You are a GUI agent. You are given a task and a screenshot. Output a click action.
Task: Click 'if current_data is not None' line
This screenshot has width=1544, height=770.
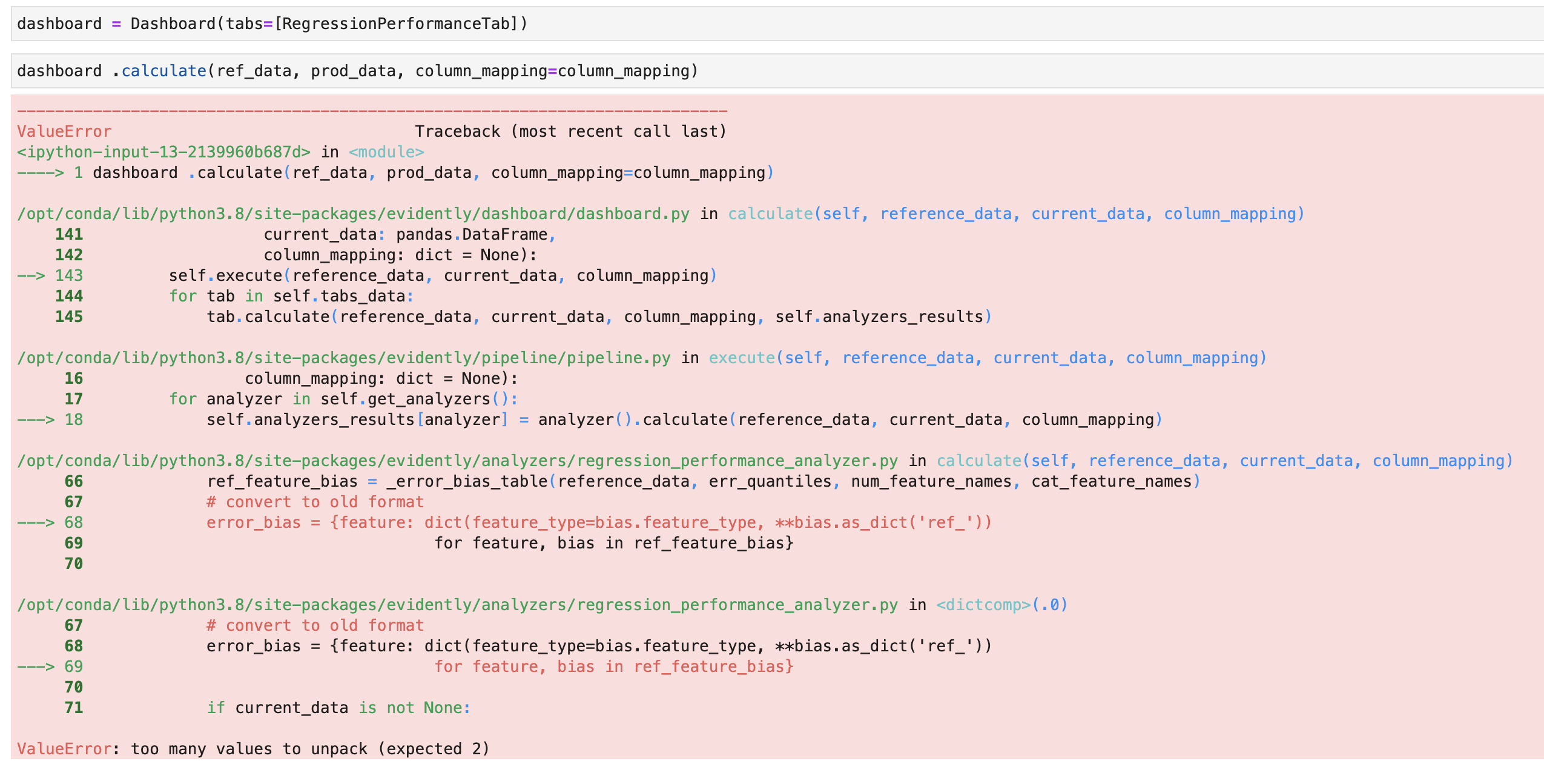[x=338, y=708]
